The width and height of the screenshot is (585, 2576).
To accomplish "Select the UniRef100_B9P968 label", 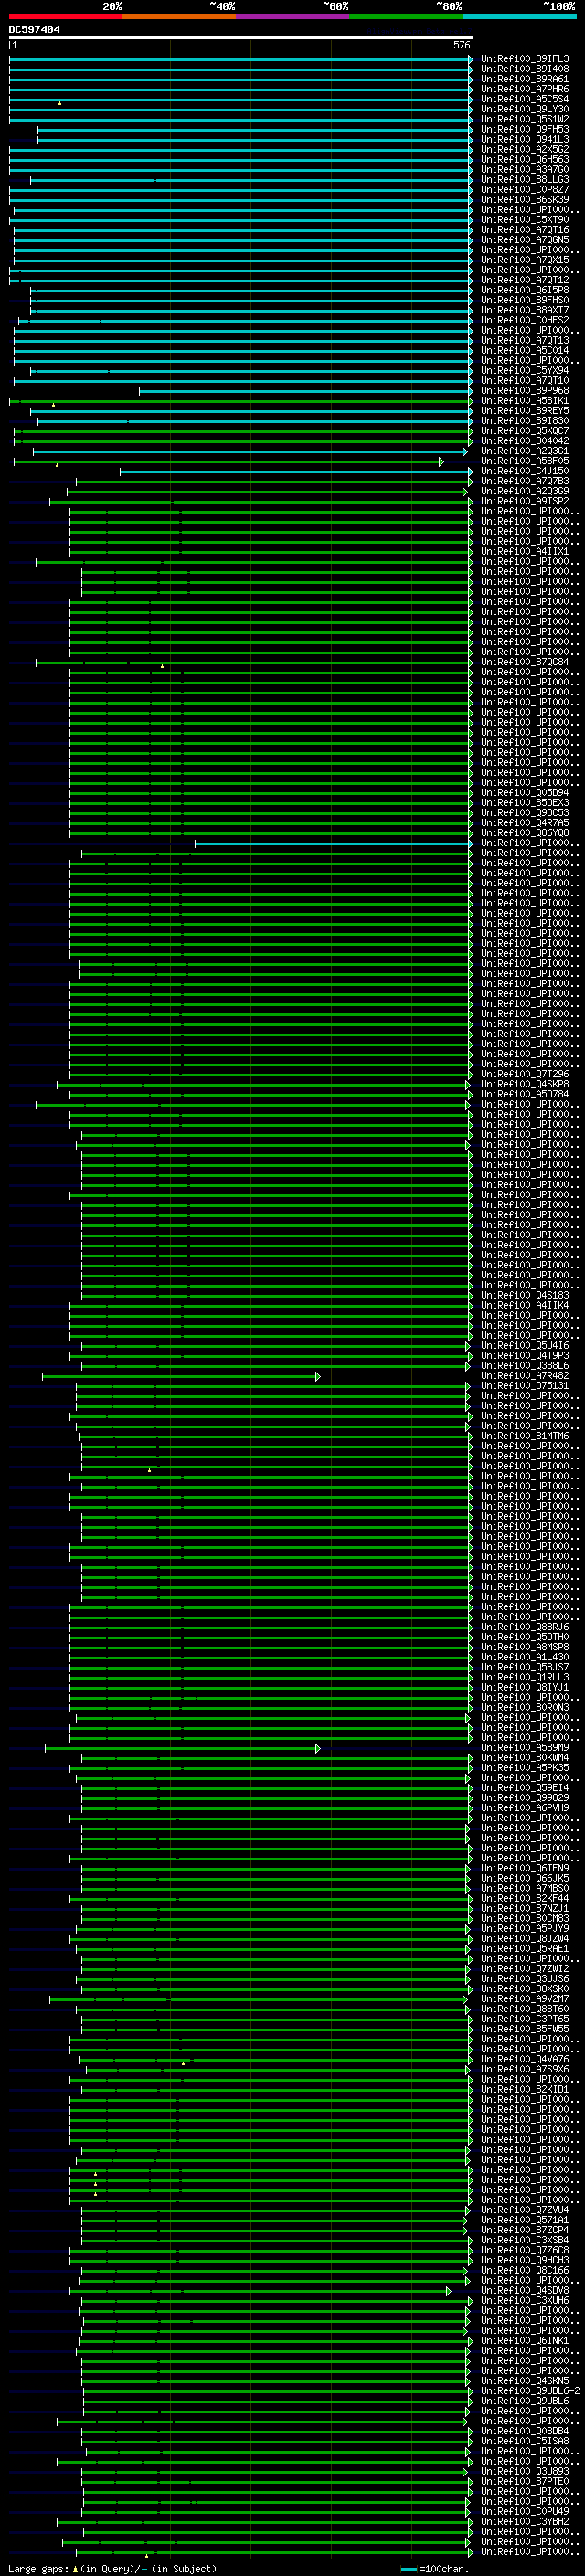I will 525,391.
